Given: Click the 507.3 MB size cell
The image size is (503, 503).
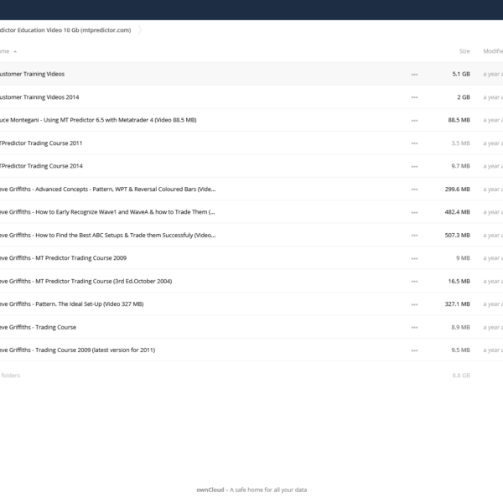Looking at the screenshot, I should click(x=458, y=235).
